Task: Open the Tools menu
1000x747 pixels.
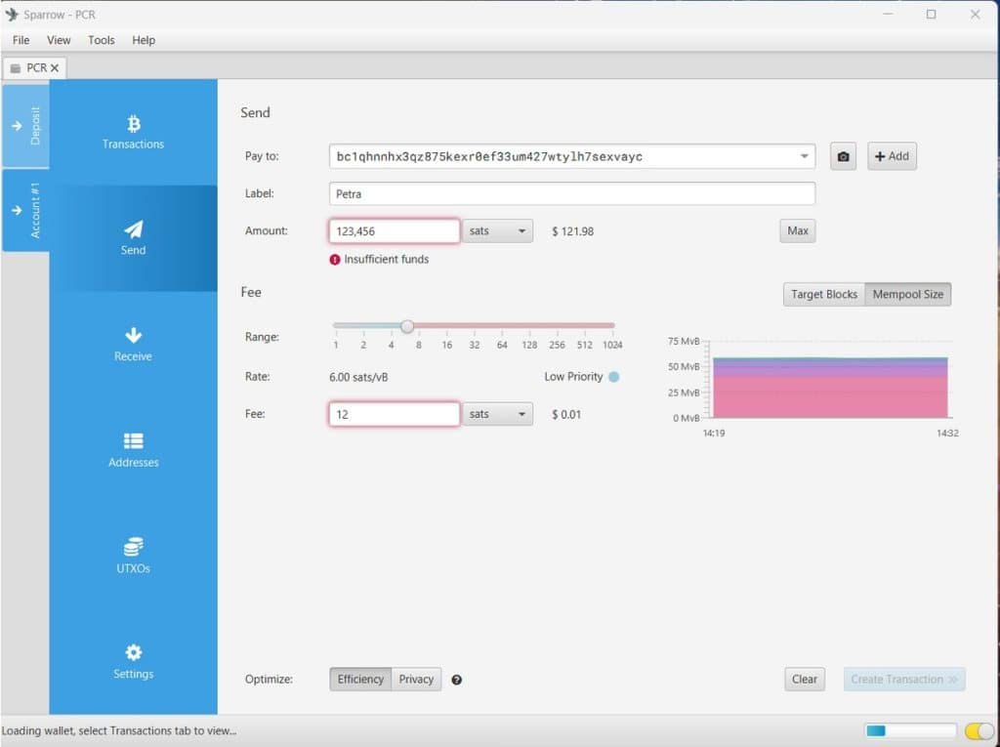Action: click(x=101, y=40)
